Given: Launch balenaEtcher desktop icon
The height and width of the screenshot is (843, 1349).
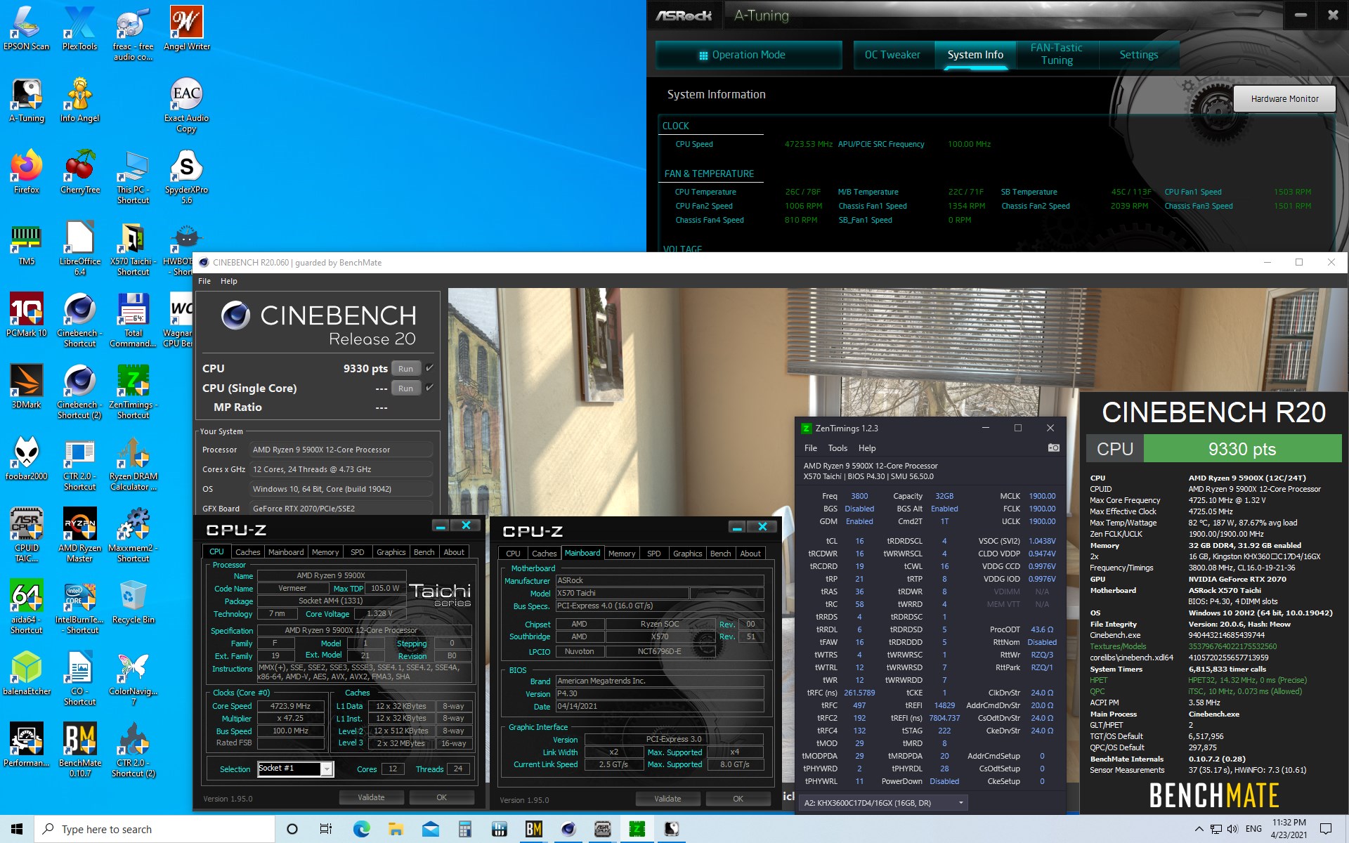Looking at the screenshot, I should click(27, 673).
